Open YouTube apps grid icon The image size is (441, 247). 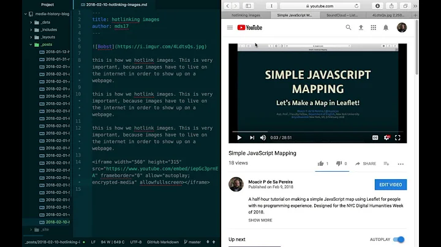373,28
